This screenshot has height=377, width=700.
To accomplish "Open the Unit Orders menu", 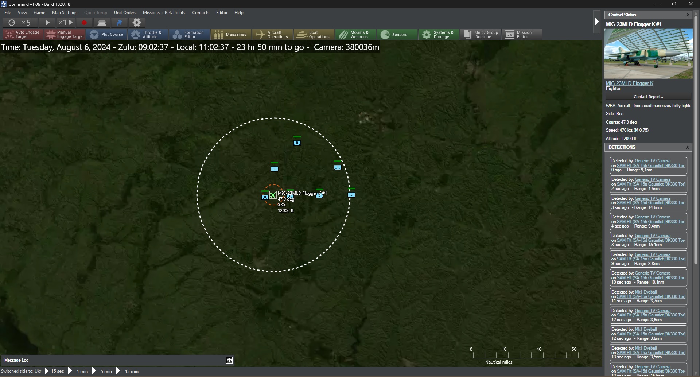I will point(125,13).
